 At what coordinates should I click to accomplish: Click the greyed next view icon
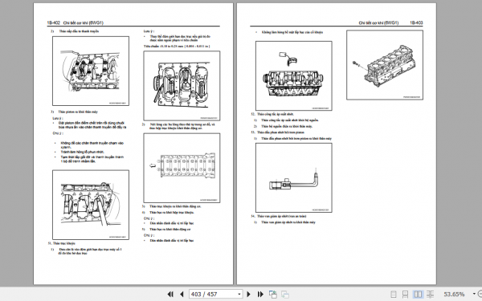click(285, 295)
